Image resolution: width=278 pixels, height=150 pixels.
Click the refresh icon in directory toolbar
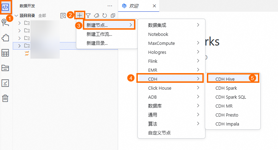tap(105, 16)
